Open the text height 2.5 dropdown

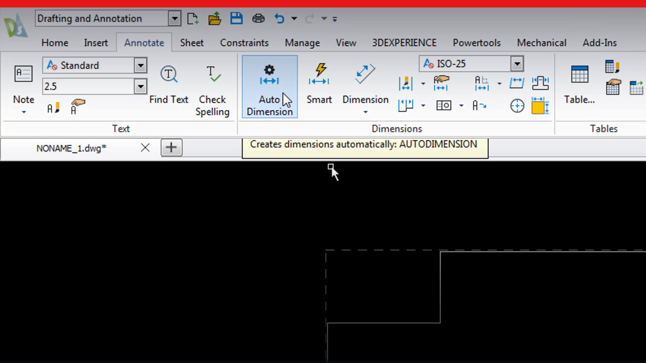click(x=141, y=86)
